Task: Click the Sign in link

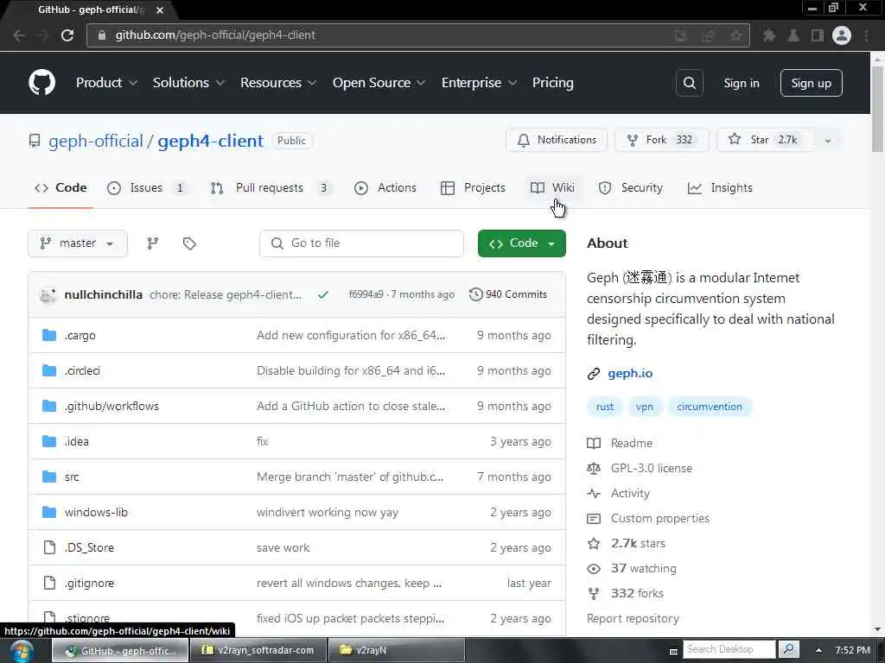Action: tap(742, 83)
